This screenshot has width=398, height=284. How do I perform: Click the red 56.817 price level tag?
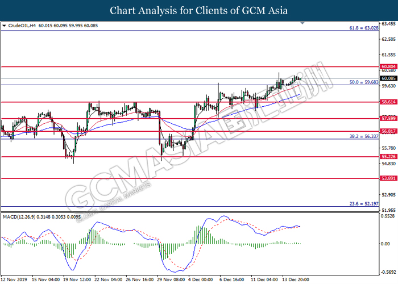(x=388, y=131)
